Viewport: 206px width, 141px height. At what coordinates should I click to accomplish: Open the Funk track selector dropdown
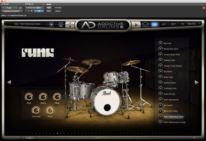[x=10, y=7]
